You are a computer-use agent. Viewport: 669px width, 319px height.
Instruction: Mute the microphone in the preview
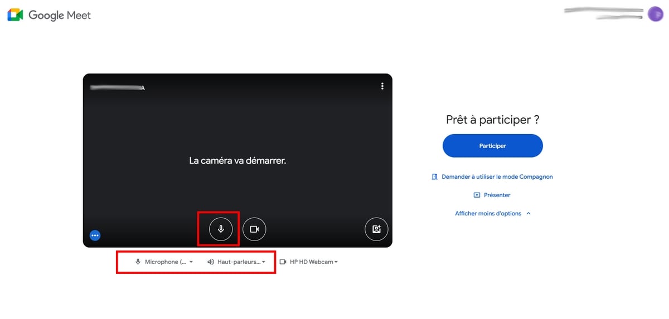221,229
